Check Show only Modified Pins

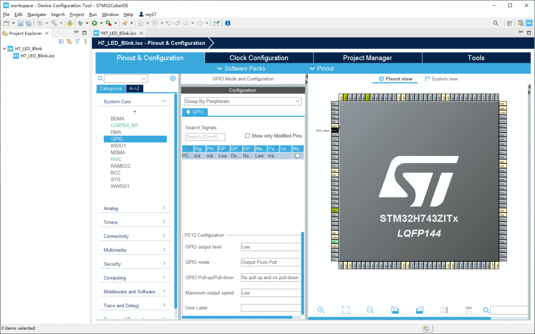(247, 136)
